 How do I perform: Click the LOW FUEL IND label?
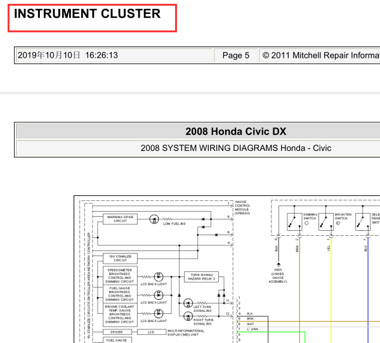[174, 224]
